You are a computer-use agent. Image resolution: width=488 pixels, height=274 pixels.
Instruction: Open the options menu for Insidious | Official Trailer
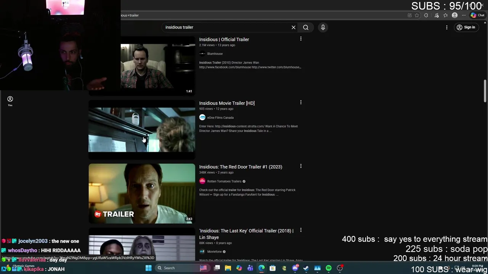(301, 39)
